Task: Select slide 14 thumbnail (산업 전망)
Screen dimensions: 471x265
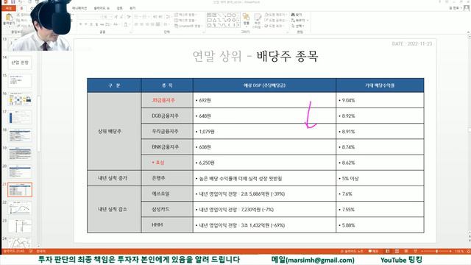Action: 20,63
